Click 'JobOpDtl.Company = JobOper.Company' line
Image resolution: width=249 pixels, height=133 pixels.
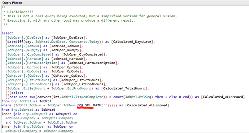pyautogui.click(x=39, y=131)
